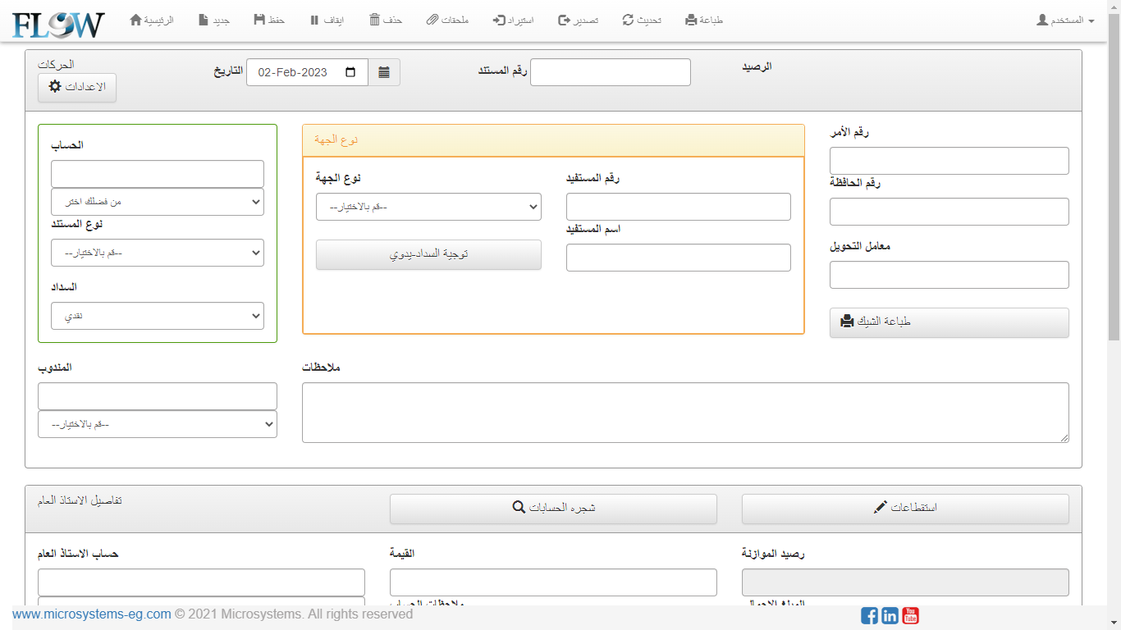
Task: Click استقطاعات pencil button
Action: (x=905, y=509)
